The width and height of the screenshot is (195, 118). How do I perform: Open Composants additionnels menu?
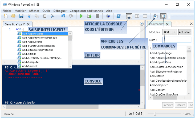(86, 11)
